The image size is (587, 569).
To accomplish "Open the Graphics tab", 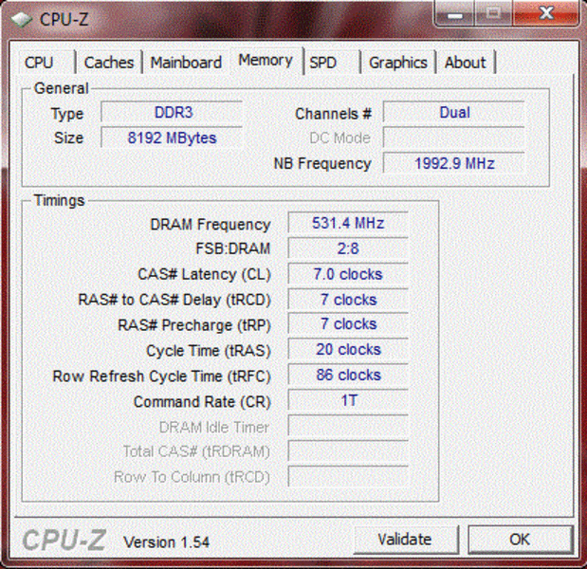I will tap(398, 63).
